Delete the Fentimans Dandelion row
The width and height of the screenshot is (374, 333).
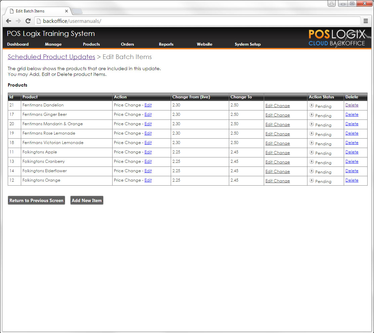coord(352,105)
